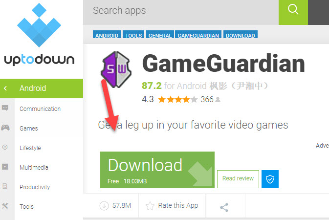Click Rate this App star
The width and height of the screenshot is (329, 220).
150,206
